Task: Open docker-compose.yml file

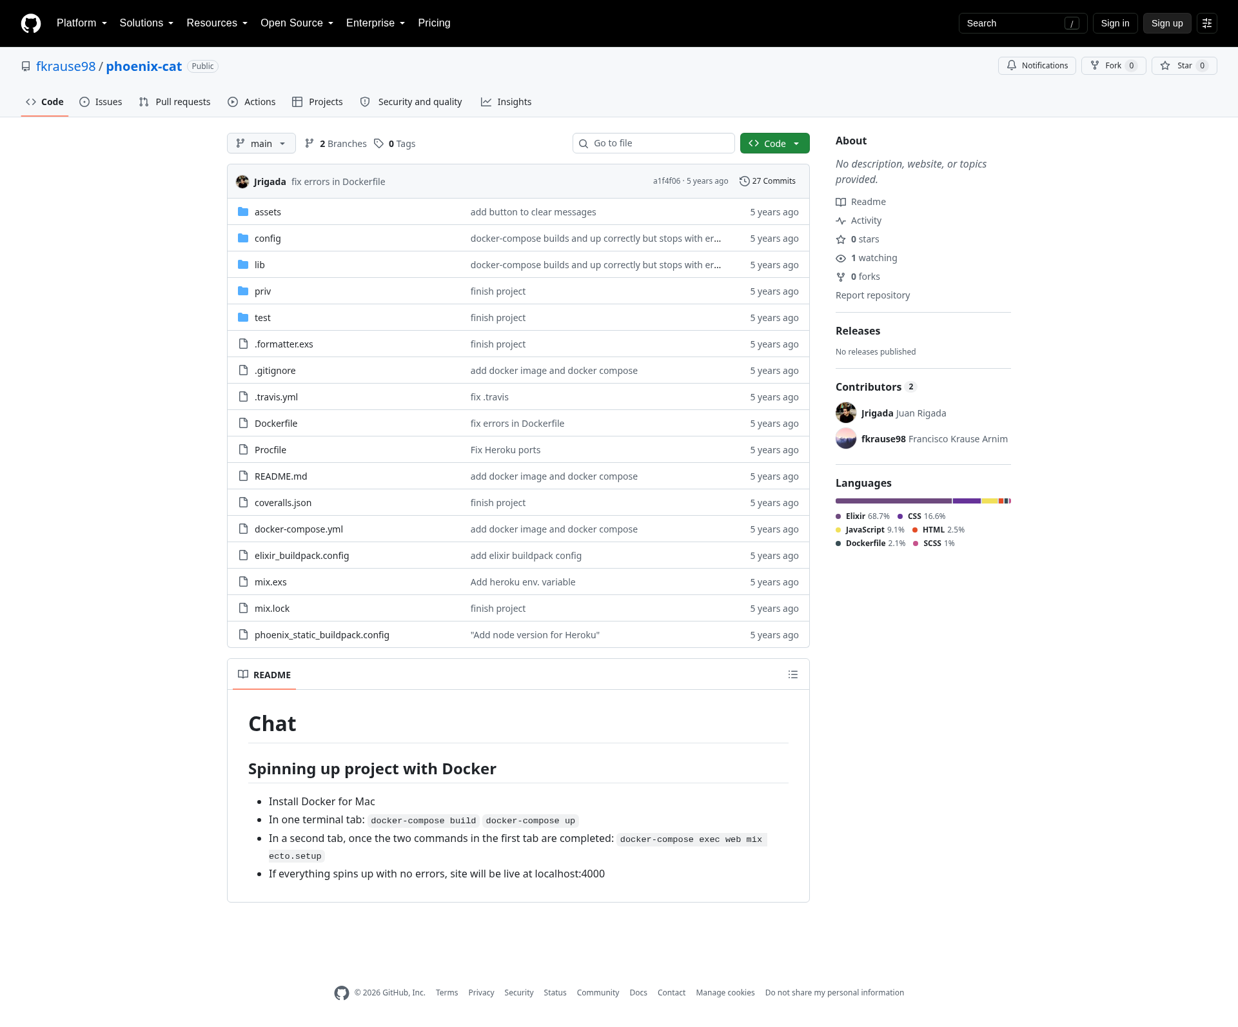Action: pos(299,529)
